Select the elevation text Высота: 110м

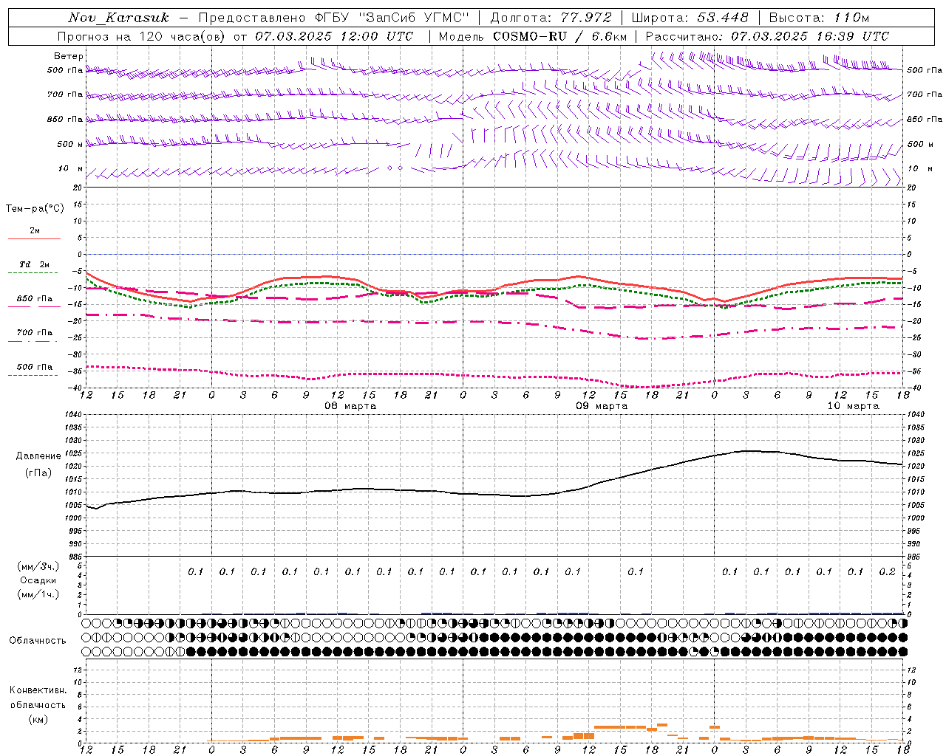819,18
